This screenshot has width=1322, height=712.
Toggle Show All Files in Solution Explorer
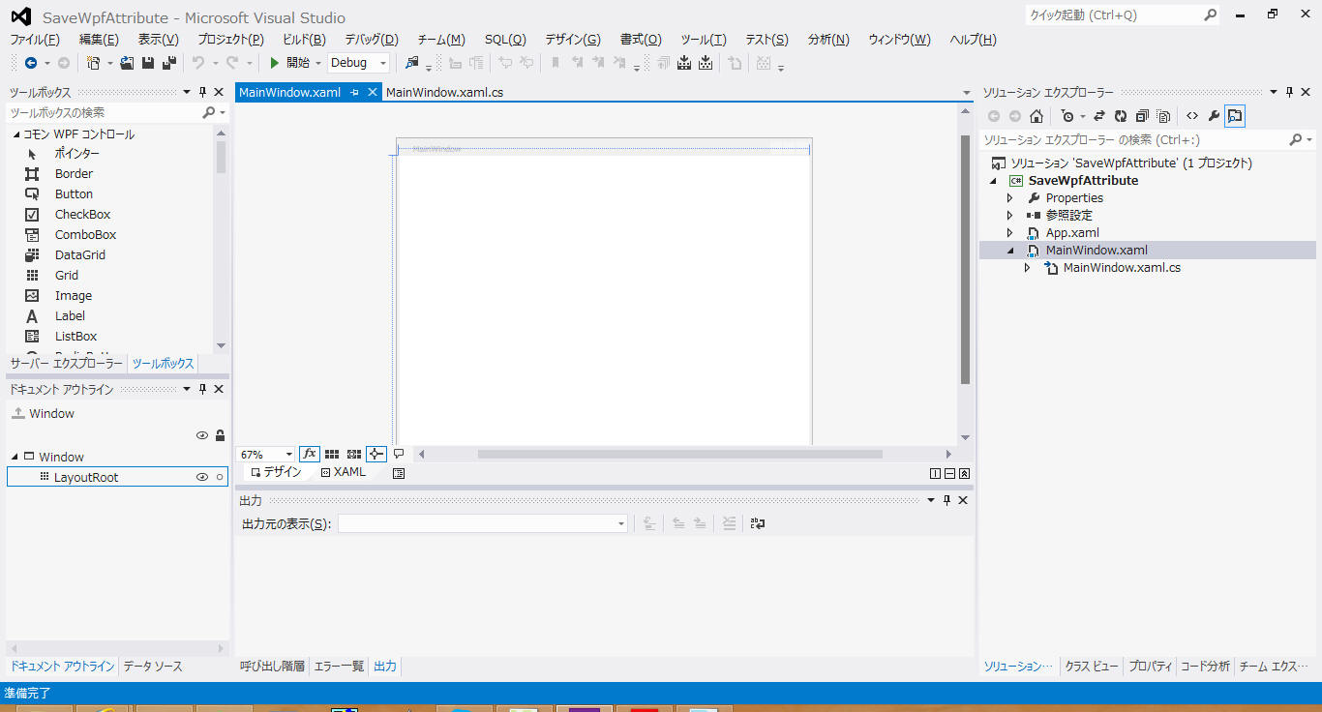(x=1163, y=116)
